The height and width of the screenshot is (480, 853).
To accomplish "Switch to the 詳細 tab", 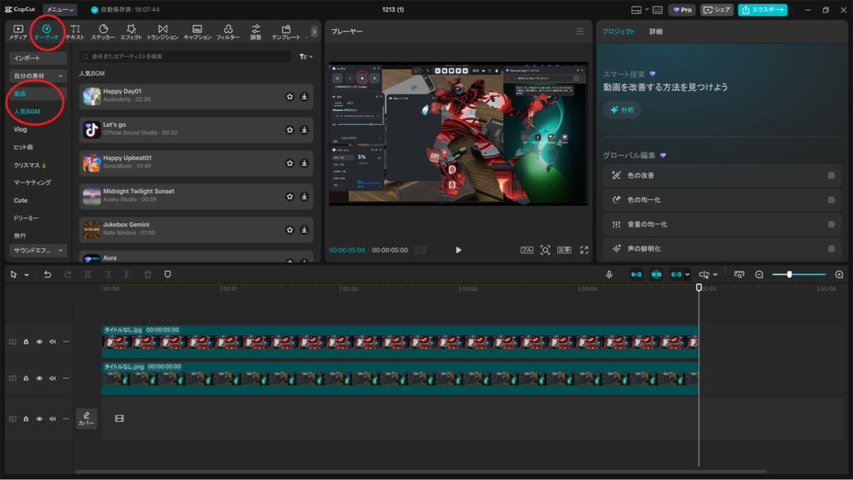I will pyautogui.click(x=656, y=31).
